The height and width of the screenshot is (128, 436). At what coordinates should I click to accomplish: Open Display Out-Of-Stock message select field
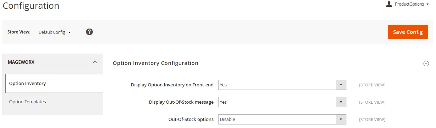click(282, 102)
